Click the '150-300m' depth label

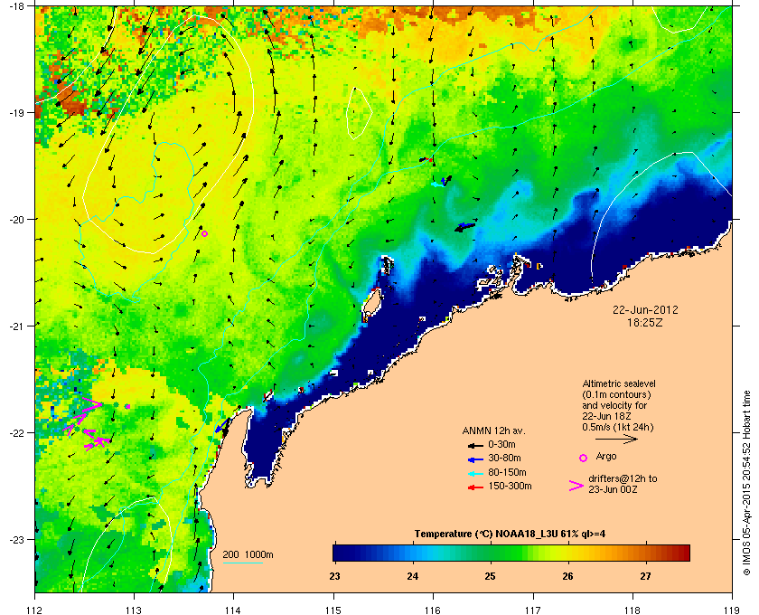coord(510,486)
